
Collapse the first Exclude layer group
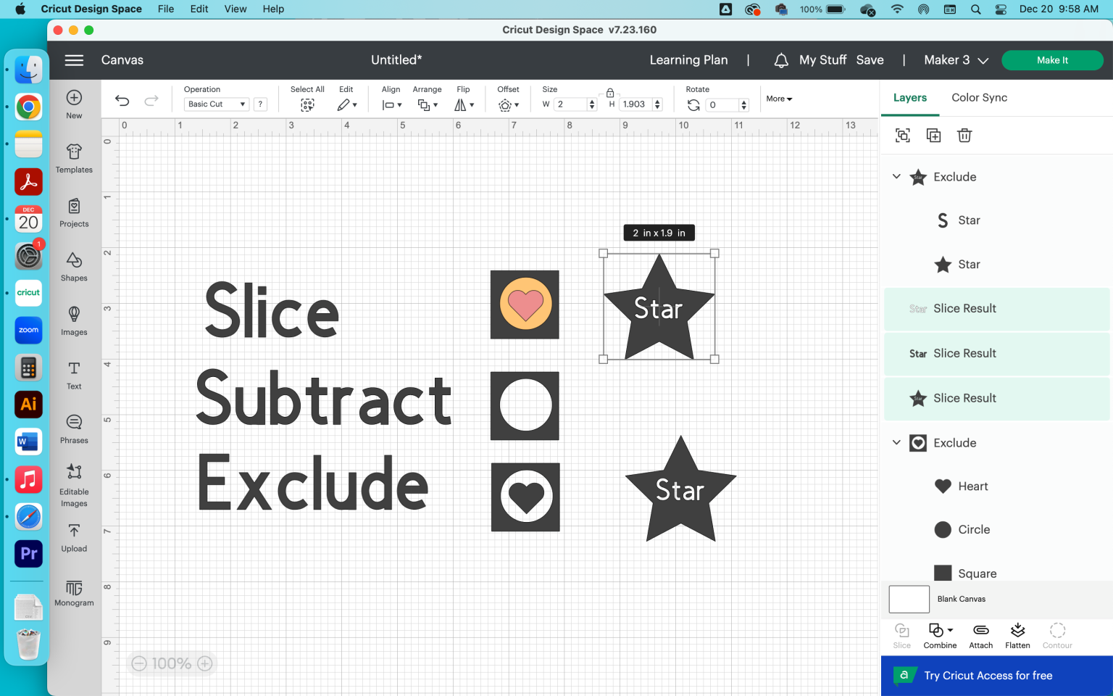point(896,176)
